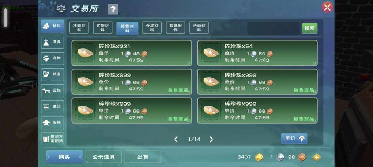
Task: Switch to the 合成材料 tab
Action: (152, 27)
